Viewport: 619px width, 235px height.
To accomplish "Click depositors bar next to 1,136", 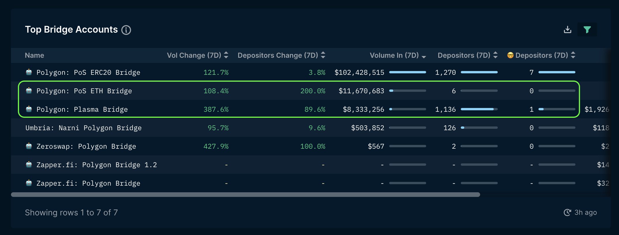I will coord(479,109).
